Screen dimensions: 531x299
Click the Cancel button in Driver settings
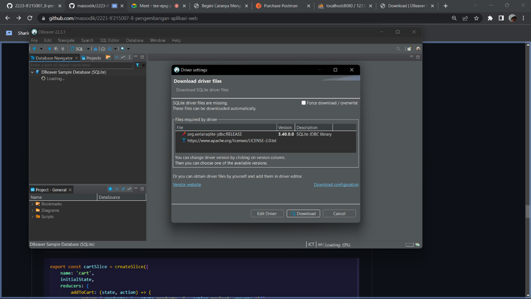pos(339,214)
